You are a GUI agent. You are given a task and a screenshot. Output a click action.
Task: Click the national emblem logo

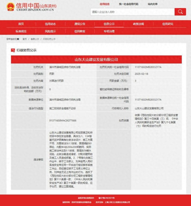point(10,7)
